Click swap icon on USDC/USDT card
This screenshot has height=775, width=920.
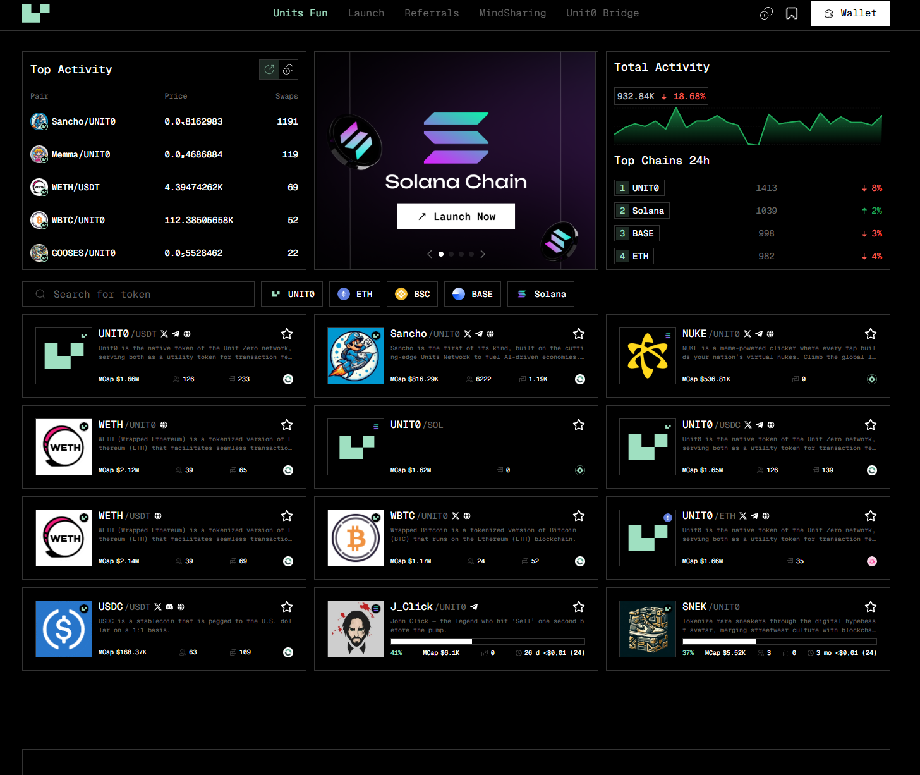point(288,652)
